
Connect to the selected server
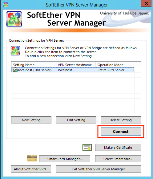[x=121, y=131]
